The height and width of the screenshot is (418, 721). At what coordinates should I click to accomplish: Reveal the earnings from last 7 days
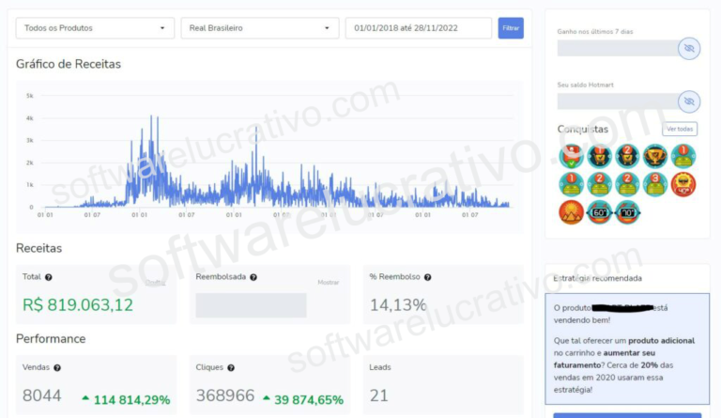tap(689, 48)
